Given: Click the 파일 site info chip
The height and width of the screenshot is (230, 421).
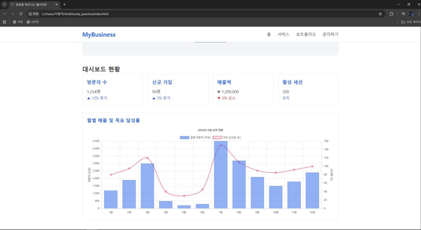Looking at the screenshot, I should pyautogui.click(x=34, y=14).
